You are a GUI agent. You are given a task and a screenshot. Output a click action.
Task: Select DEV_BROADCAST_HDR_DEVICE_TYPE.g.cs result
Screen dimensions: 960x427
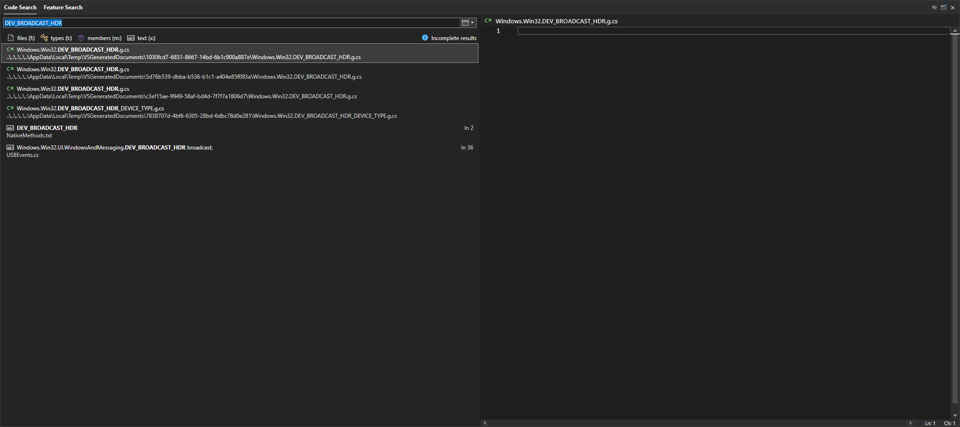point(240,112)
